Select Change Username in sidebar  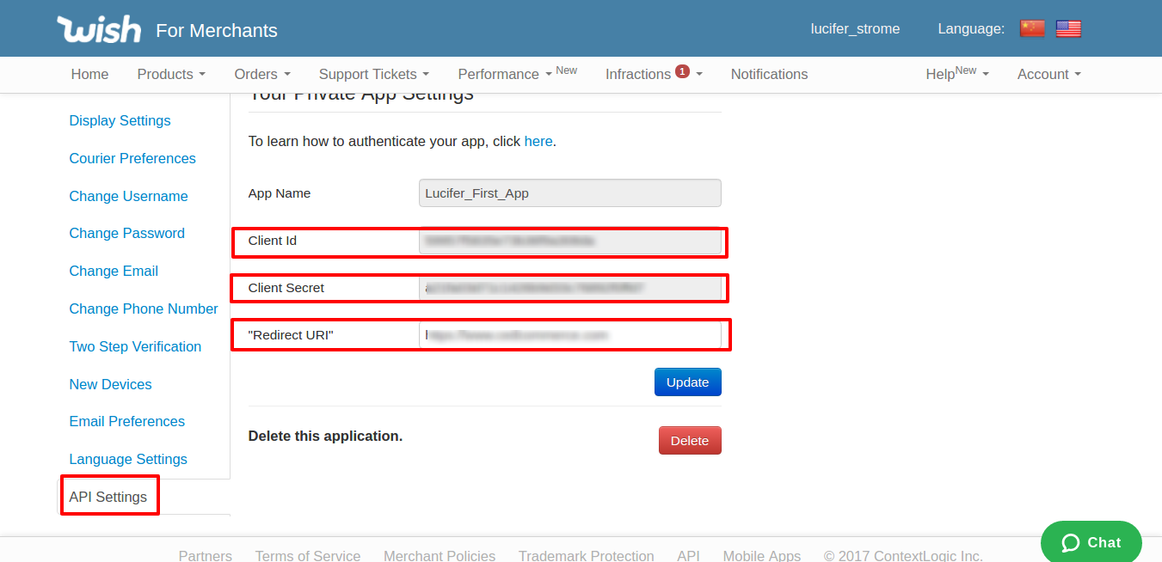128,197
